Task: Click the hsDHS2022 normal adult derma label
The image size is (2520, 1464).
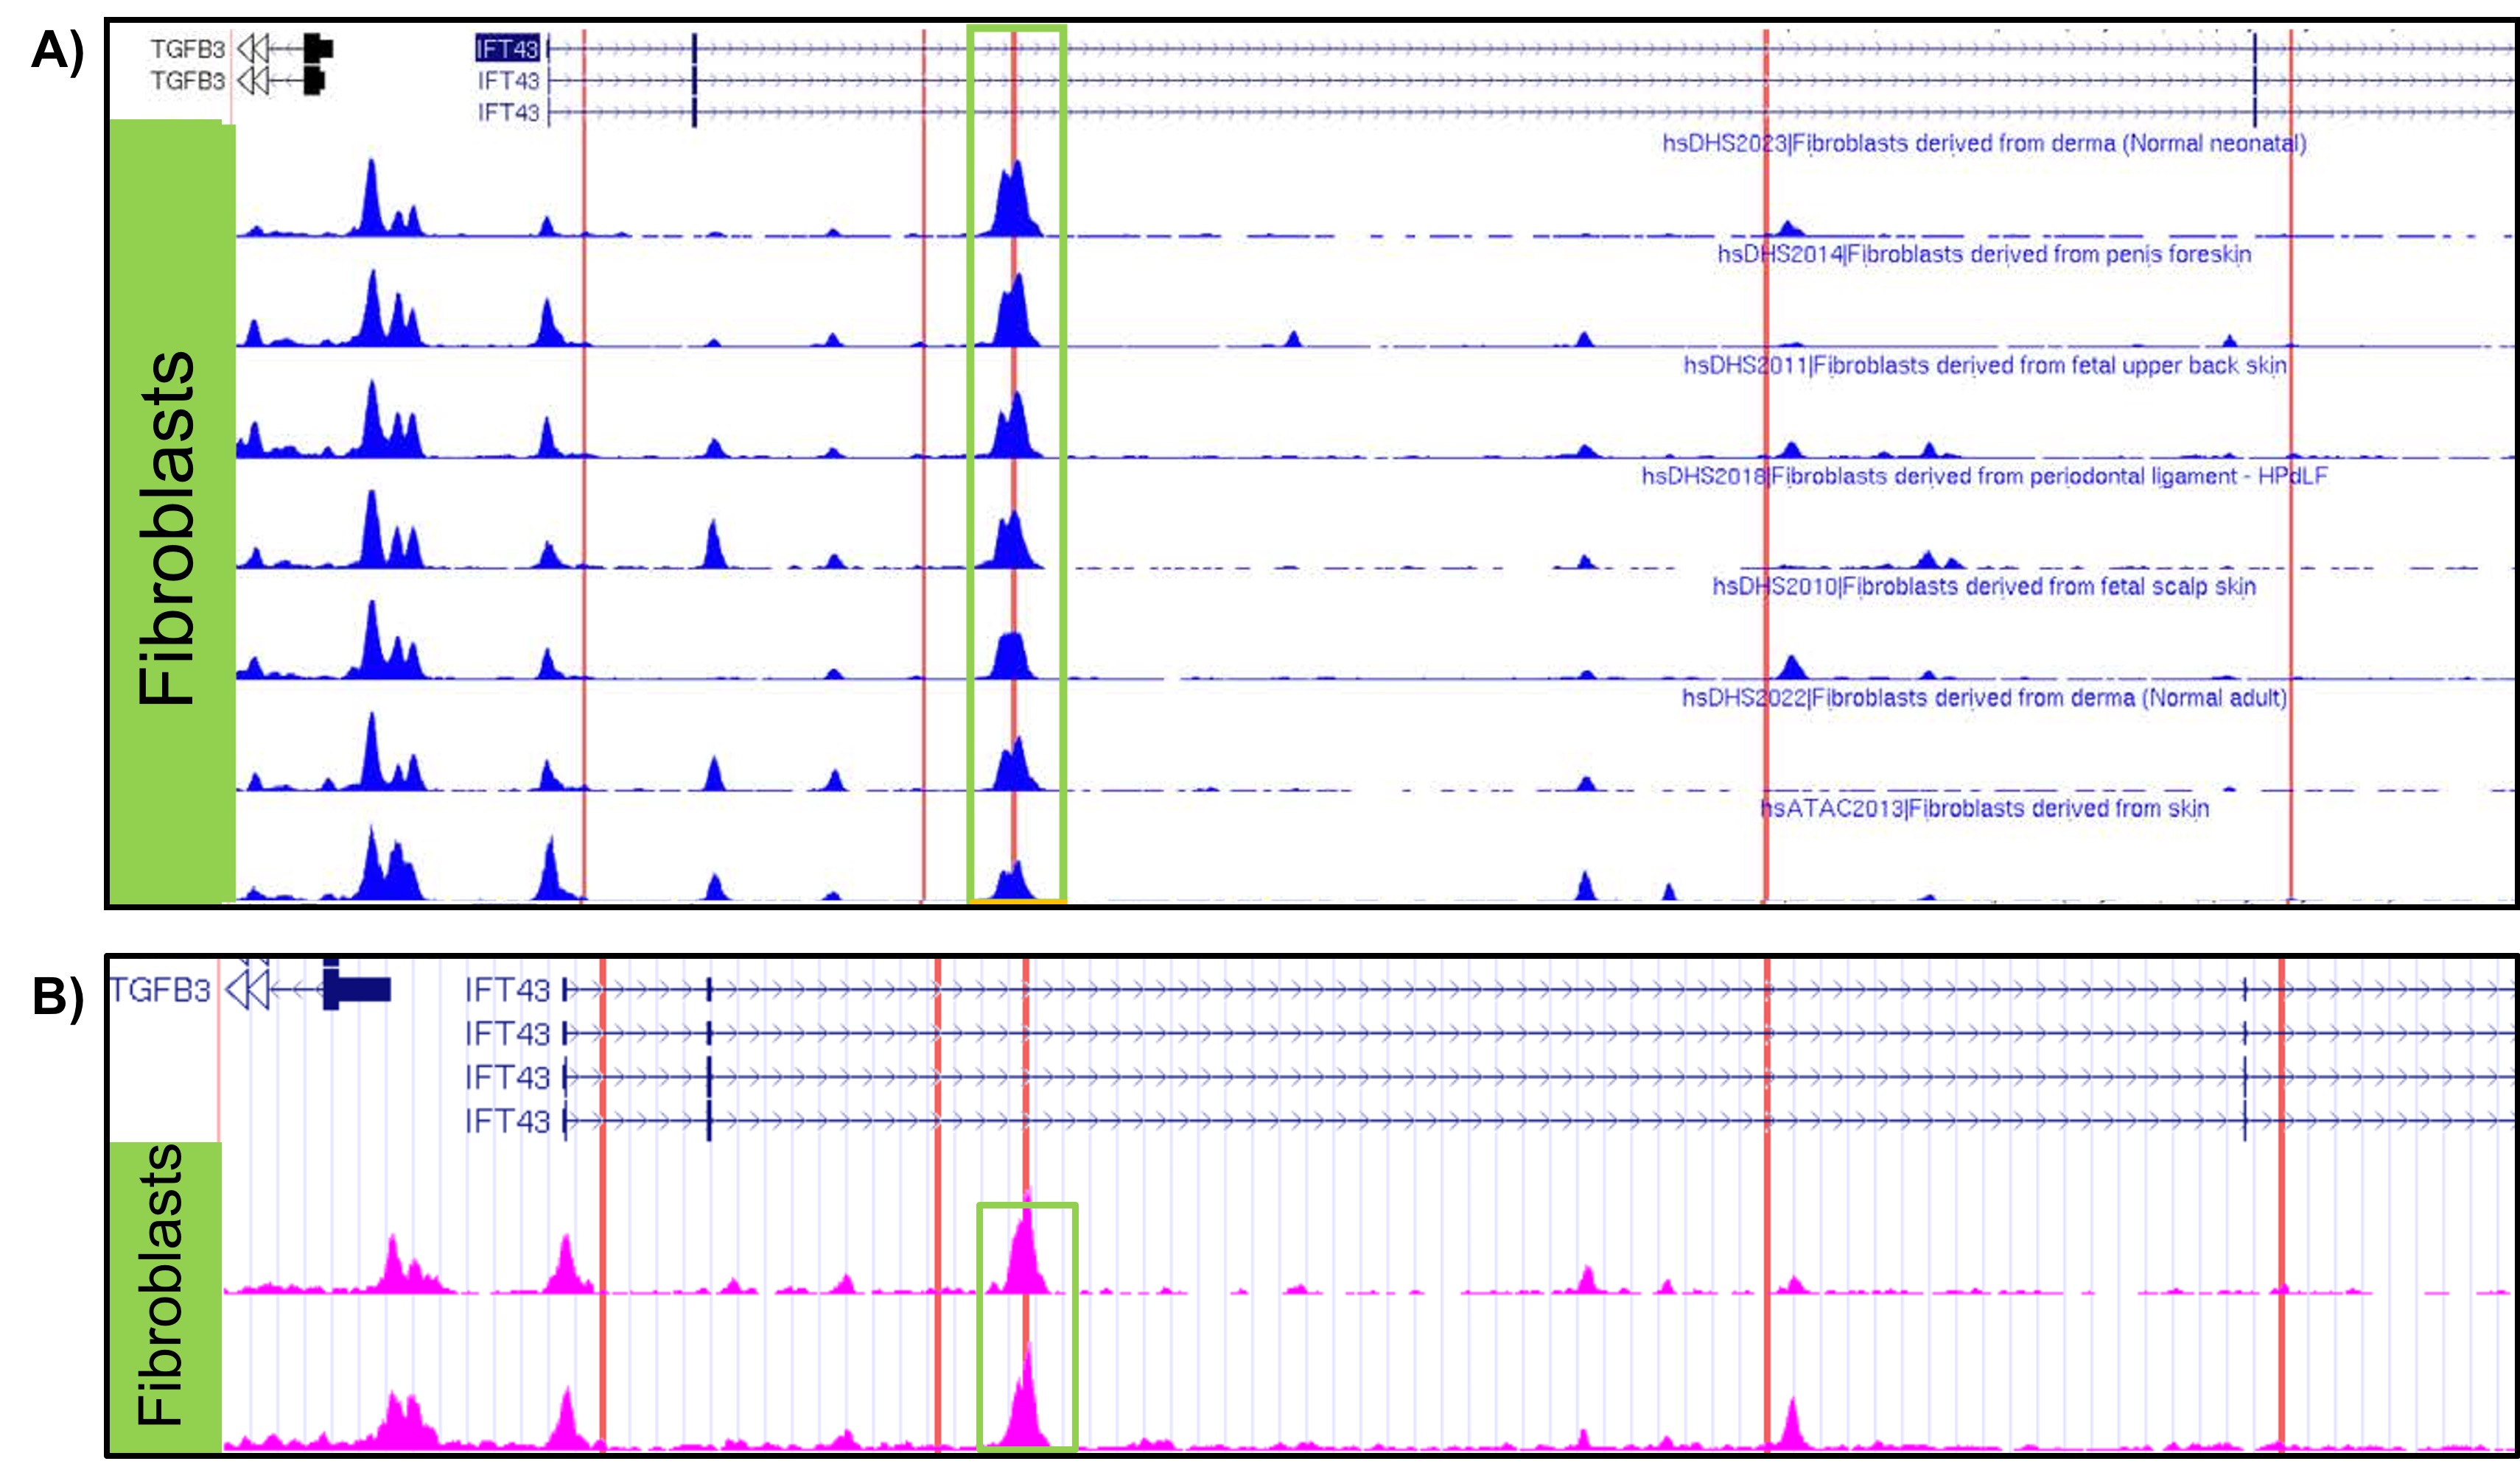Action: click(1984, 697)
